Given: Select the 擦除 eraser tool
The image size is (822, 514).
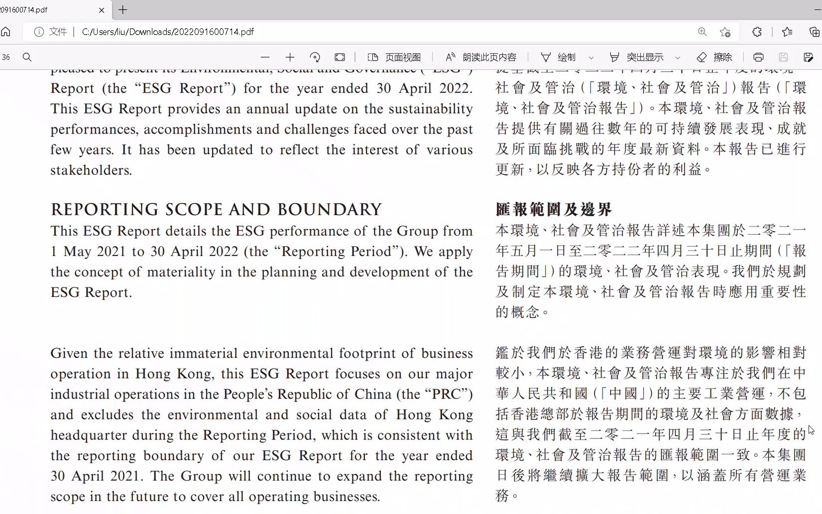Looking at the screenshot, I should (714, 57).
